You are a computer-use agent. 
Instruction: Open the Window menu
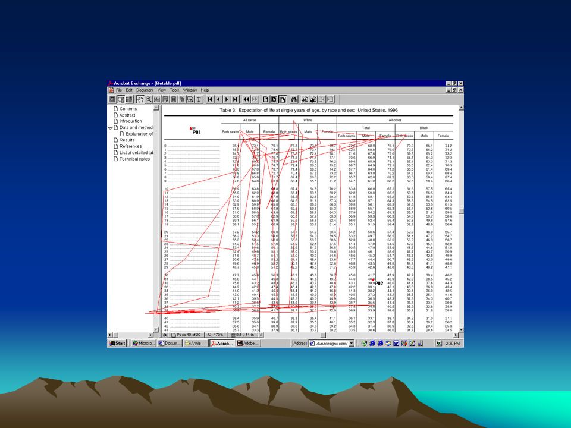(190, 90)
